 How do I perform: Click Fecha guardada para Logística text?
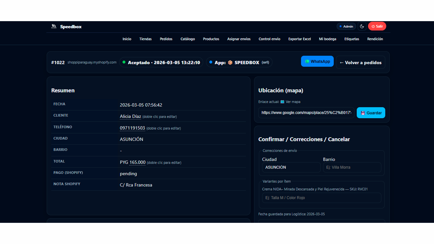coord(291,214)
